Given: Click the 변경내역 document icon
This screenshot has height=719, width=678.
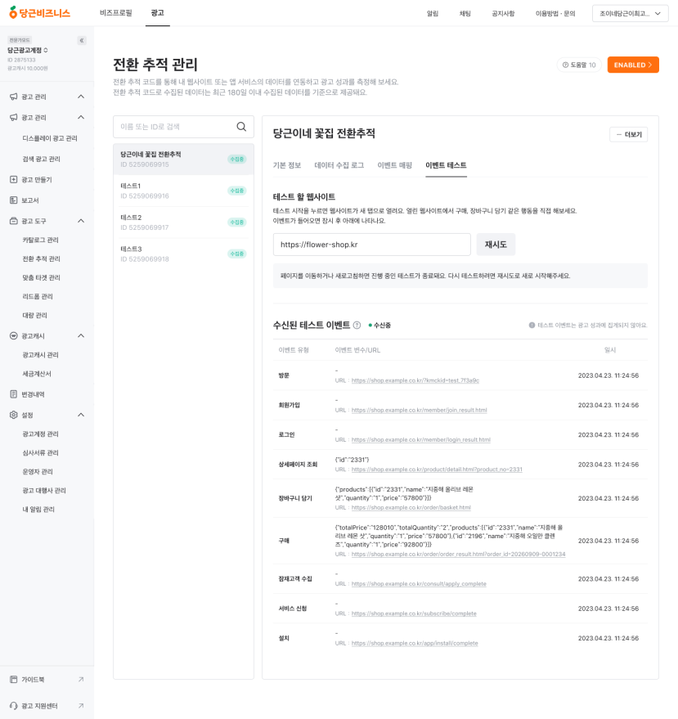Looking at the screenshot, I should [x=14, y=394].
